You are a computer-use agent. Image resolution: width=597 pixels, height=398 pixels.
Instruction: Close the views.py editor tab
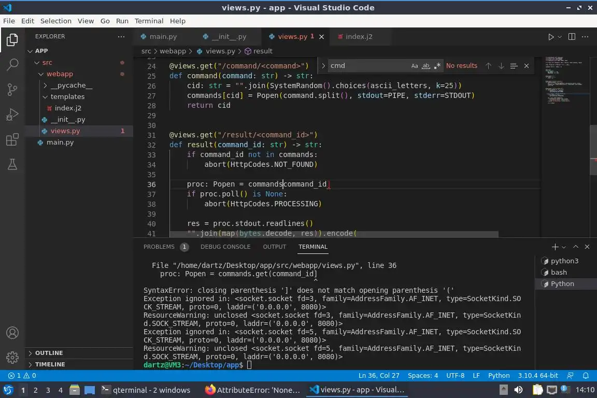[321, 37]
